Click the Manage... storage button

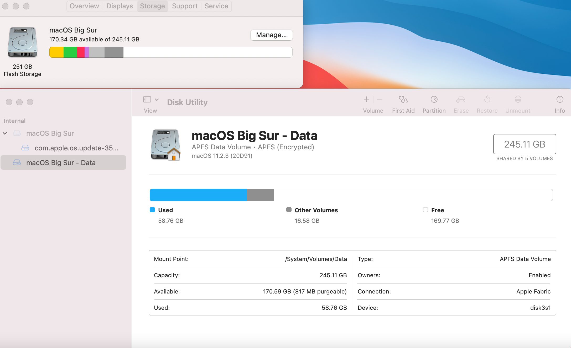[271, 35]
